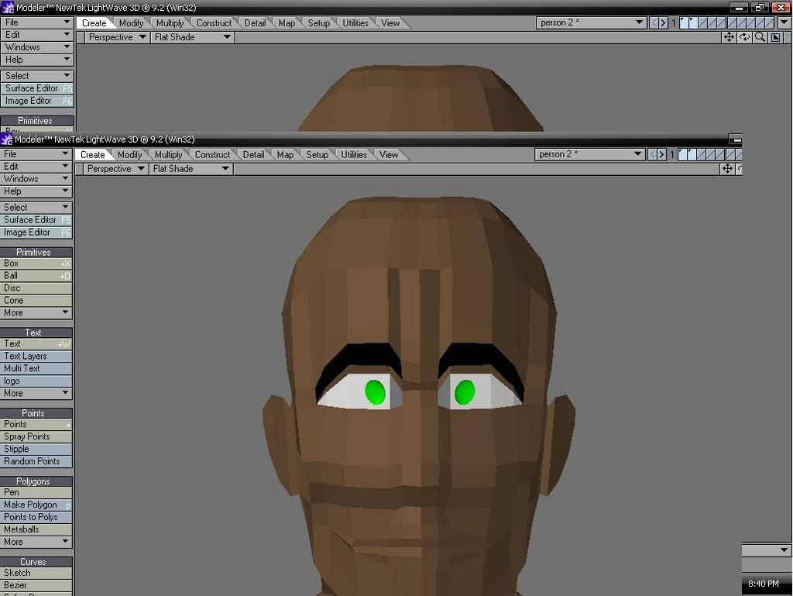Image resolution: width=793 pixels, height=596 pixels.
Task: Open Perspective view dropdown in front window
Action: pos(115,168)
